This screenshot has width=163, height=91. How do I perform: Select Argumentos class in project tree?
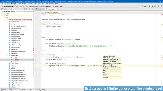(x=16, y=22)
